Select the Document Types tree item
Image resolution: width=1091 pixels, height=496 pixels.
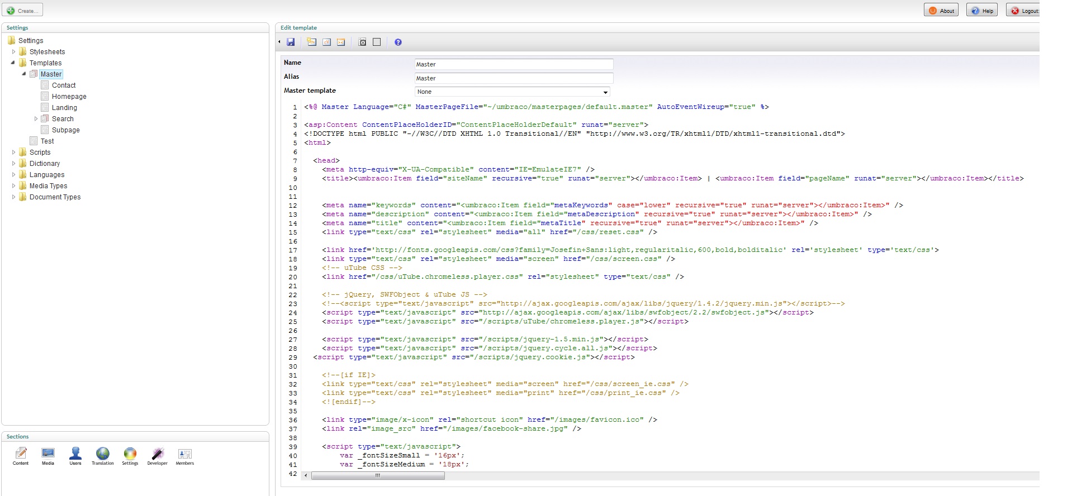coord(55,197)
